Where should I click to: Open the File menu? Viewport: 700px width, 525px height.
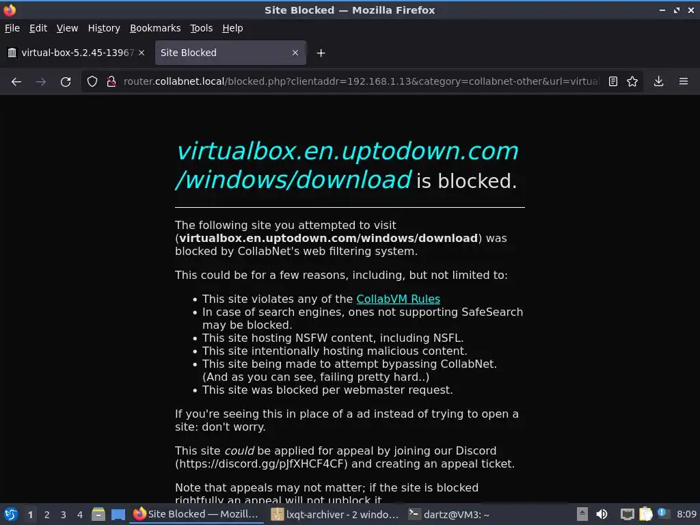(x=12, y=28)
